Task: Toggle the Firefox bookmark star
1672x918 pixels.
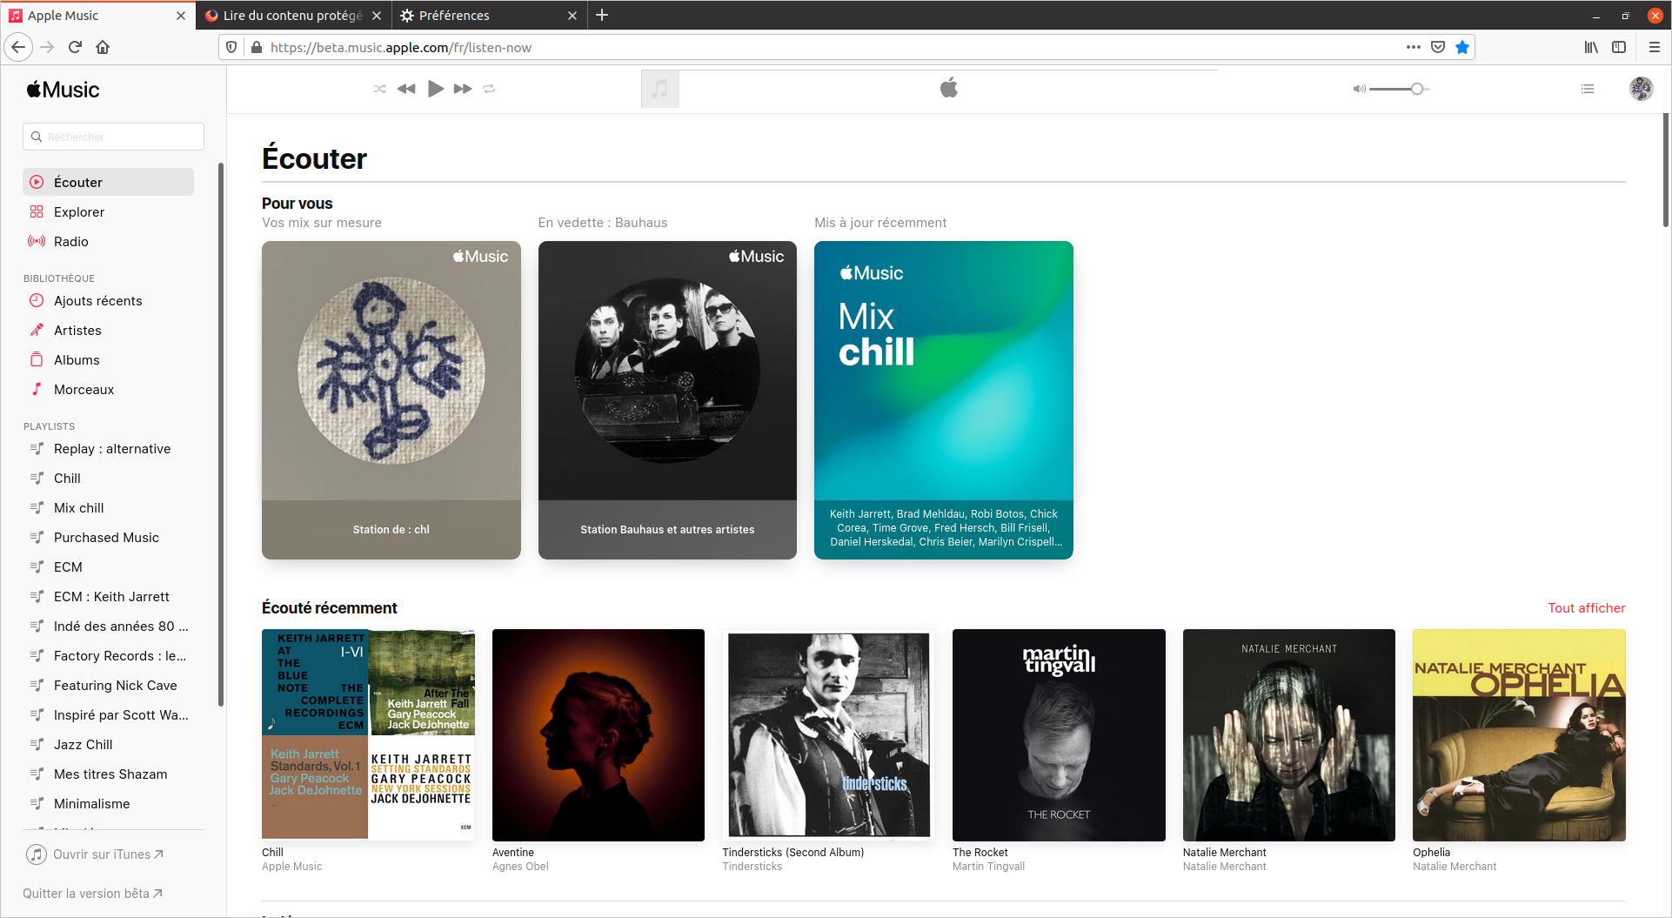Action: (1462, 48)
